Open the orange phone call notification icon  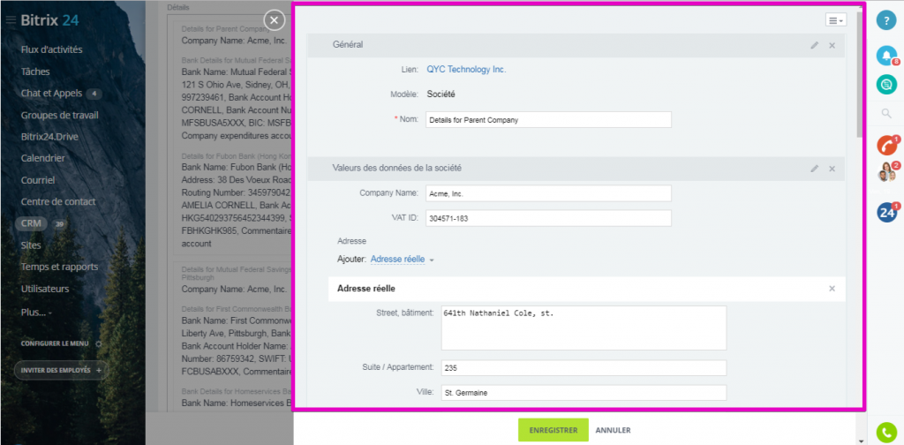[x=886, y=146]
